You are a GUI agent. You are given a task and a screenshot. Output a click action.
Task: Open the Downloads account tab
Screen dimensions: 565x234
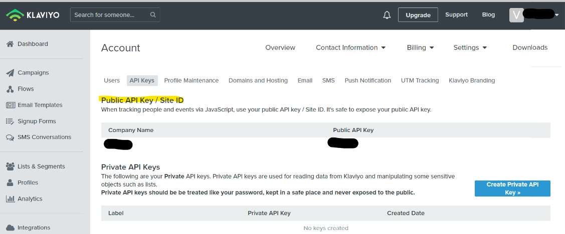pos(530,47)
